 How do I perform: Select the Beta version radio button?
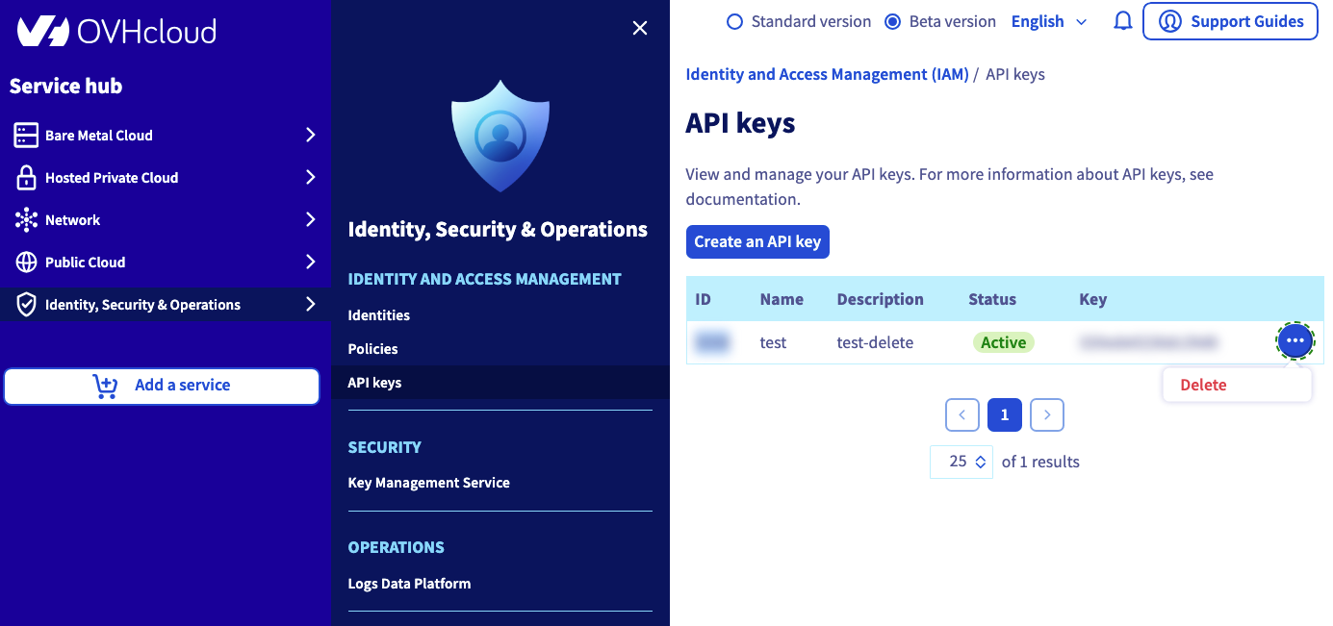(x=892, y=21)
